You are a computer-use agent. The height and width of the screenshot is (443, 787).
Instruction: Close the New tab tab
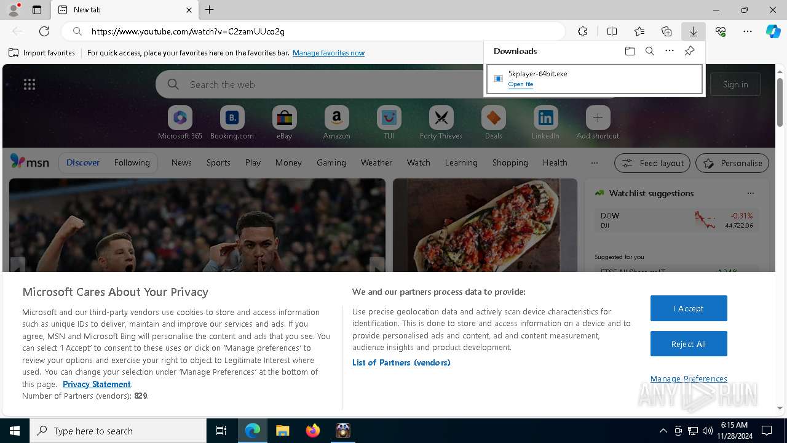[189, 10]
